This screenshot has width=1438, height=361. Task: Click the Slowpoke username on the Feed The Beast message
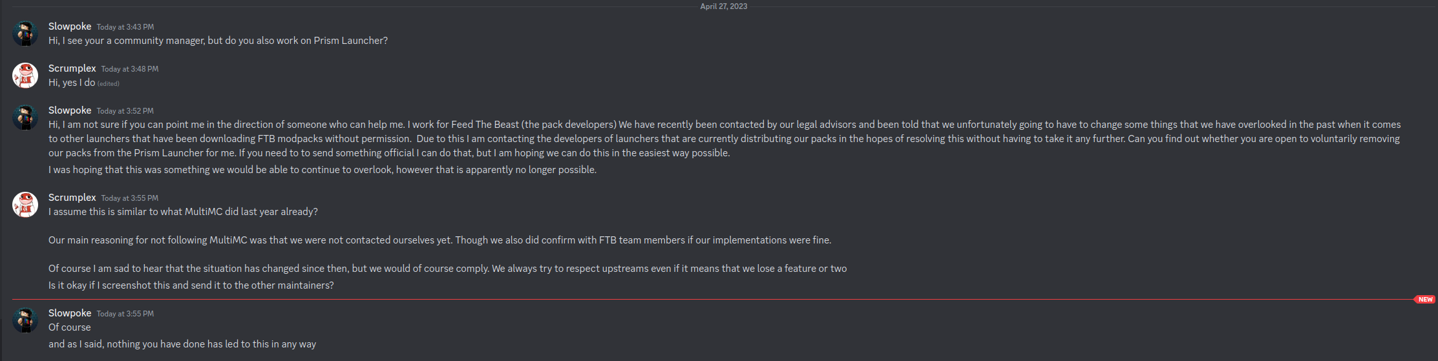pos(70,110)
